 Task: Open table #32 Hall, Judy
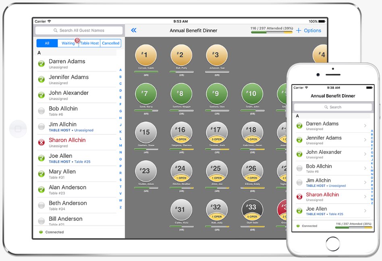[x=217, y=210]
